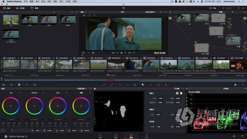Reset the Gamma color wheel

pos(43,93)
